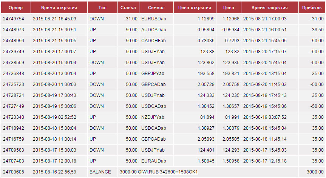Click the EURAUDab symbol cell
This screenshot has height=178, width=326.
[153, 161]
